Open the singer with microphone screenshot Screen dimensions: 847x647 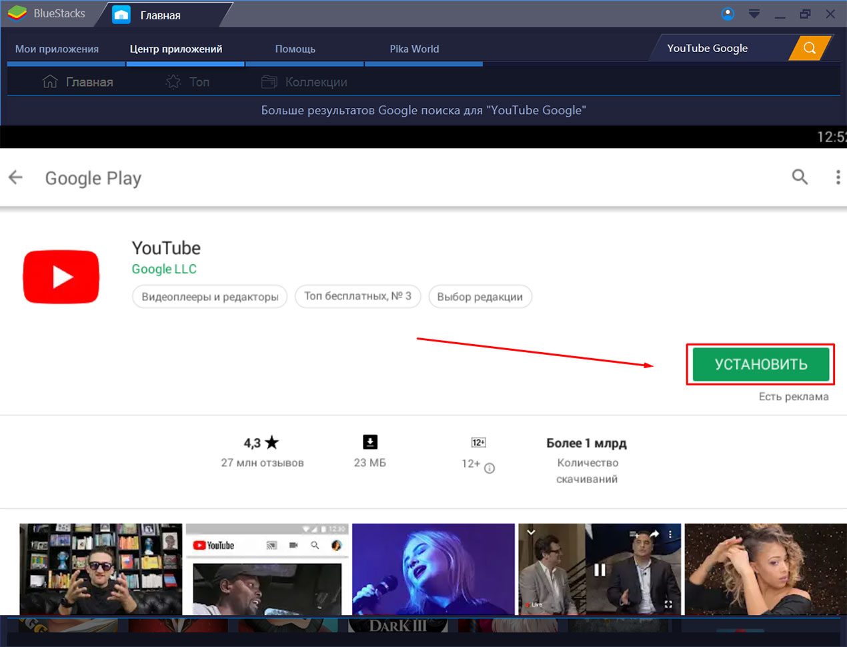pyautogui.click(x=434, y=569)
